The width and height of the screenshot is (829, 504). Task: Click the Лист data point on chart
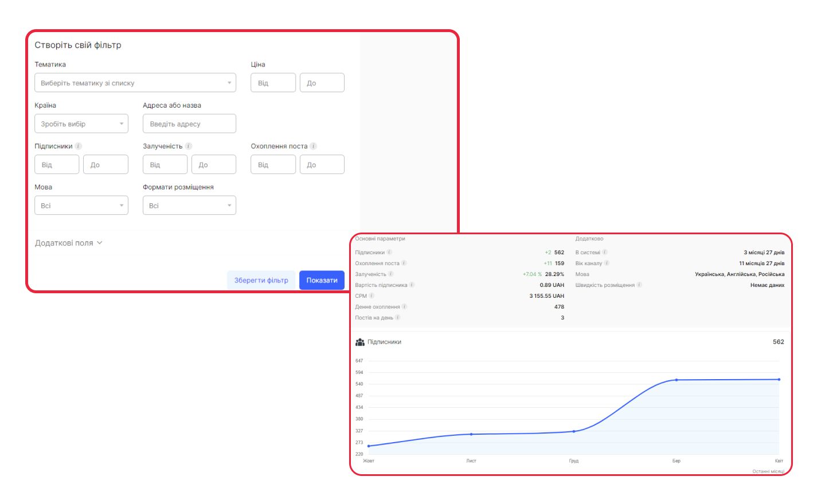(471, 434)
